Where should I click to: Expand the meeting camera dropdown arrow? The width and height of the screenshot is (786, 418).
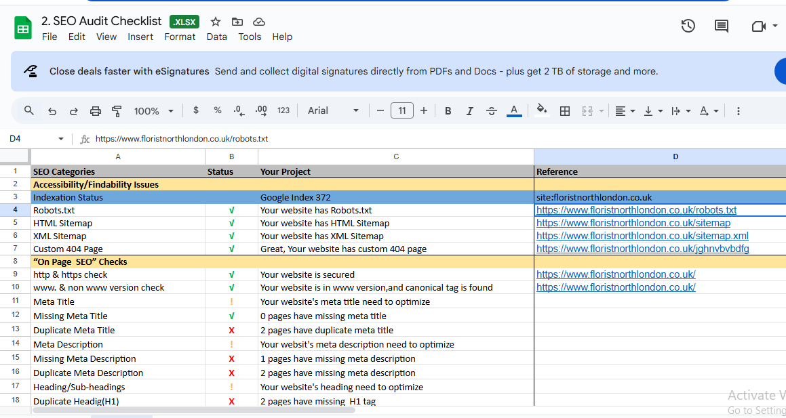click(775, 26)
